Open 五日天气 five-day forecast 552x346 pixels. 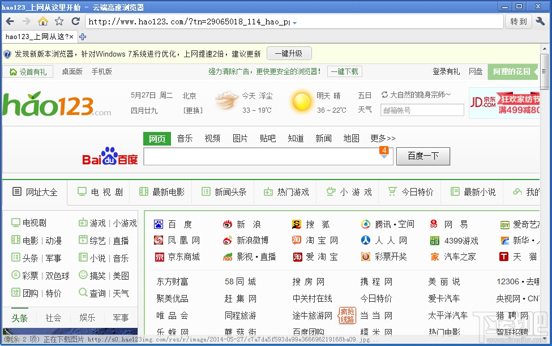(x=365, y=102)
